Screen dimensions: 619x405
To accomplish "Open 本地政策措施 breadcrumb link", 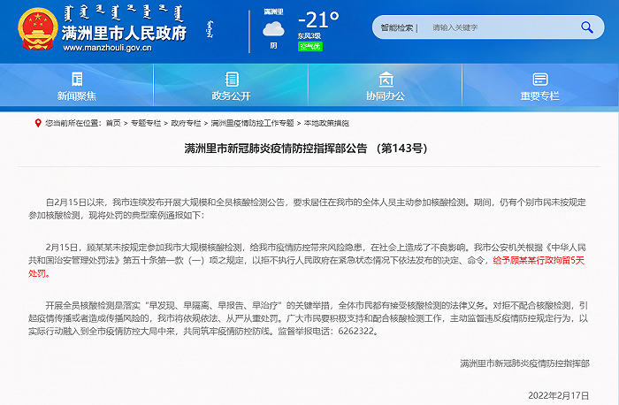I will [x=326, y=123].
